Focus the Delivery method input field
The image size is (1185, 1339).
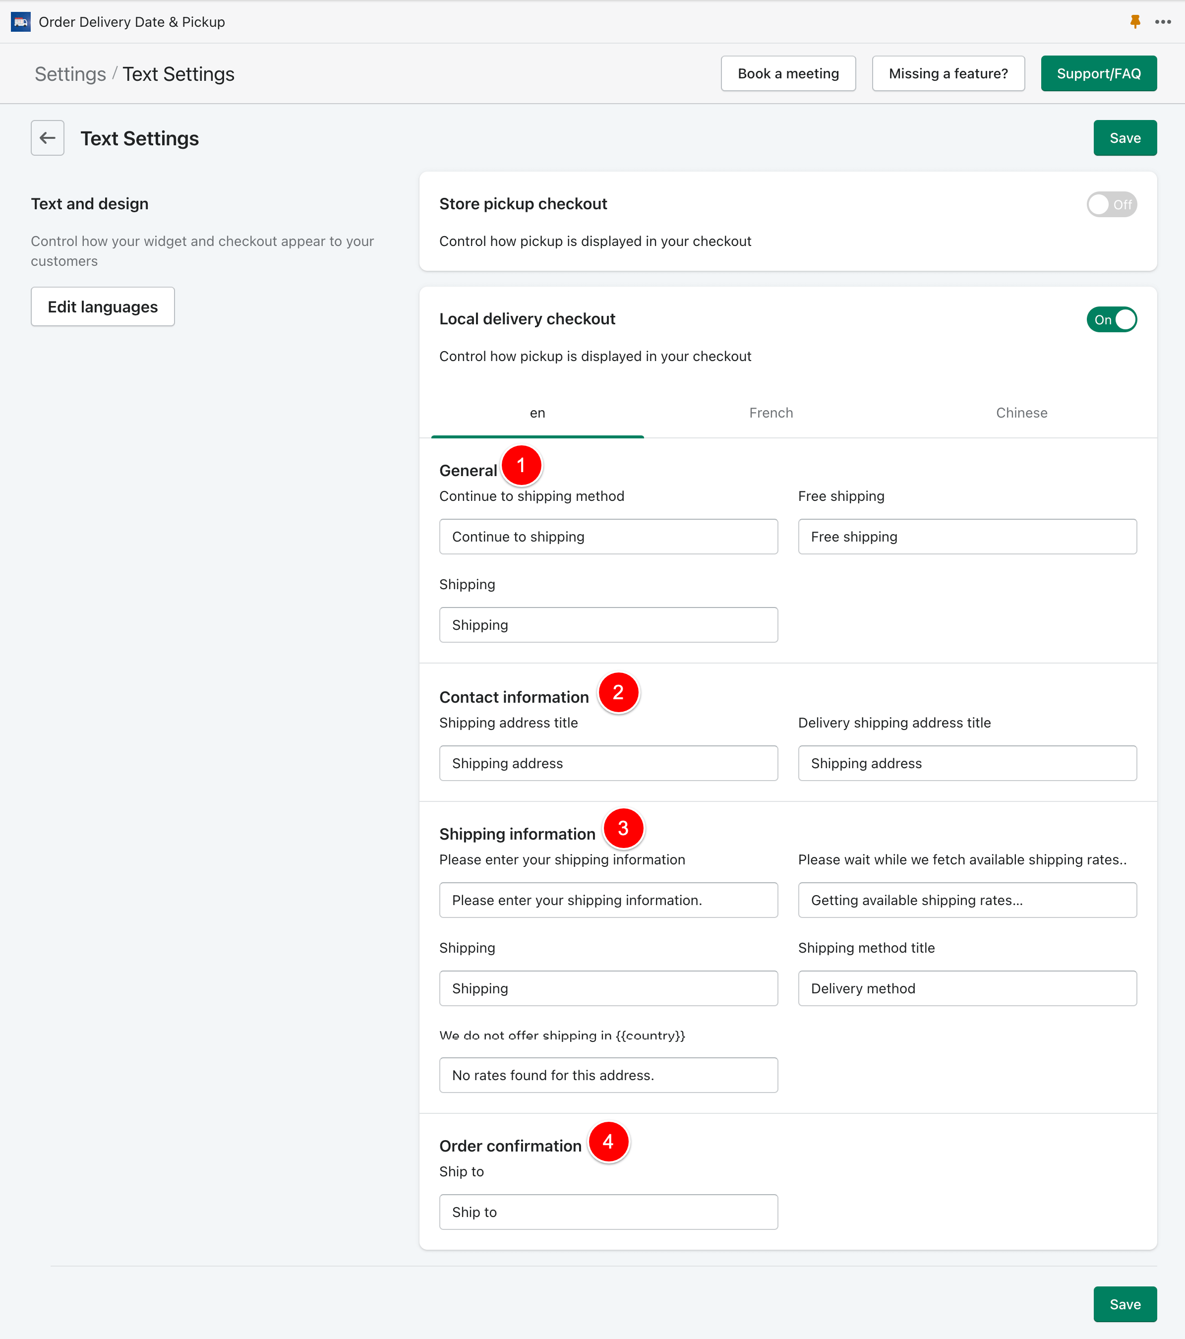pos(967,988)
